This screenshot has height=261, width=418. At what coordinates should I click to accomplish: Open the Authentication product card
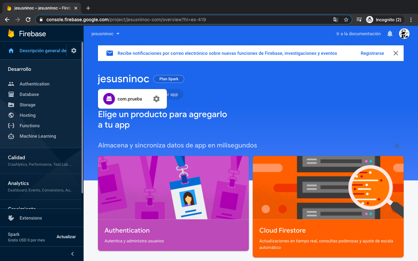point(173,203)
